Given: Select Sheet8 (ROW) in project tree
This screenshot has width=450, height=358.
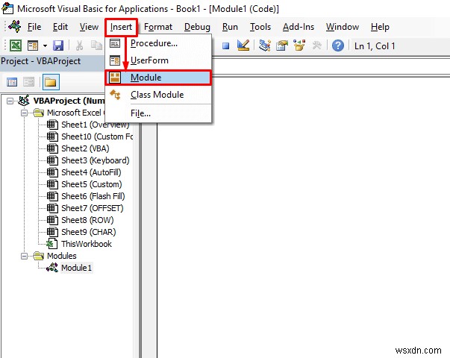Looking at the screenshot, I should [x=87, y=220].
